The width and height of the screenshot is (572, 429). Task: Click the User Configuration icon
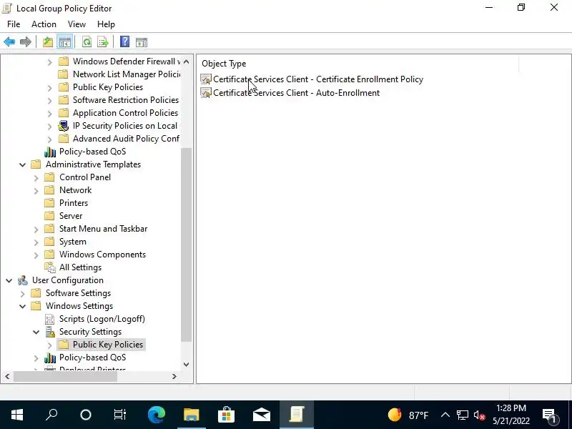click(x=23, y=280)
